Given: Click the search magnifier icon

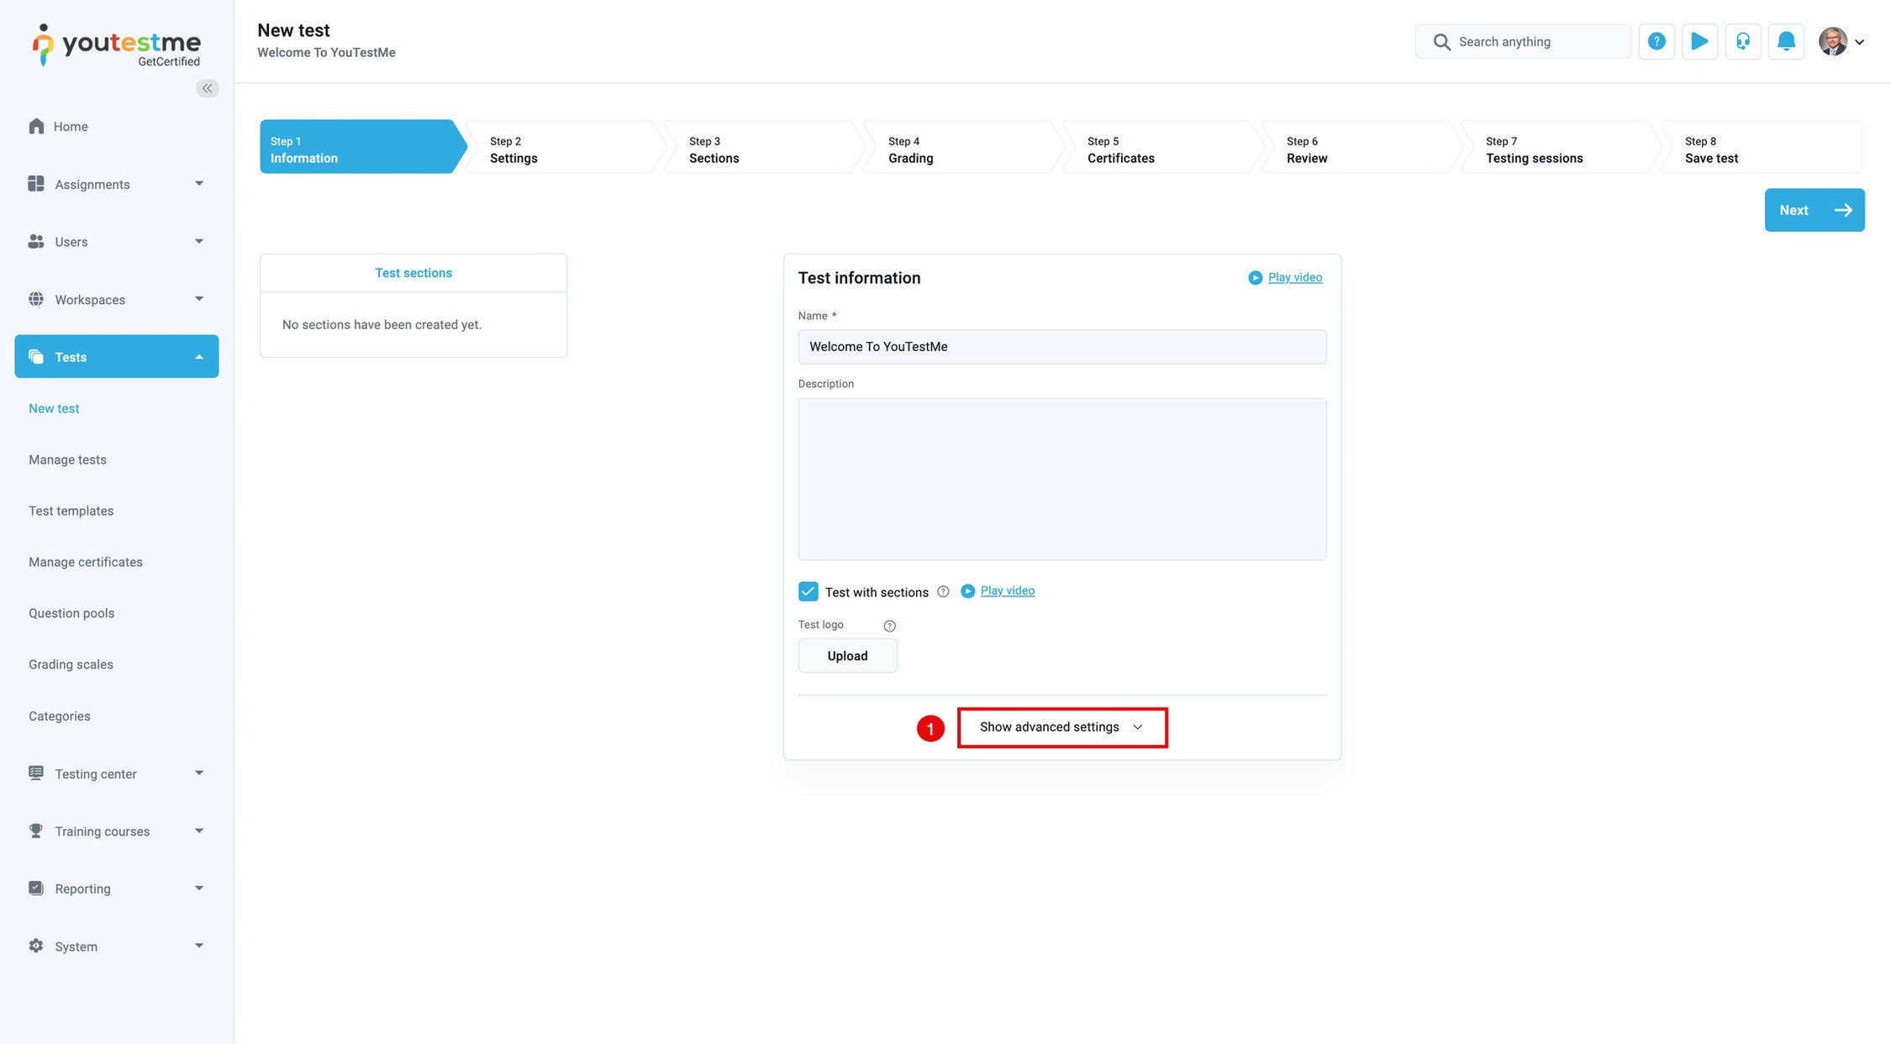Looking at the screenshot, I should point(1441,42).
